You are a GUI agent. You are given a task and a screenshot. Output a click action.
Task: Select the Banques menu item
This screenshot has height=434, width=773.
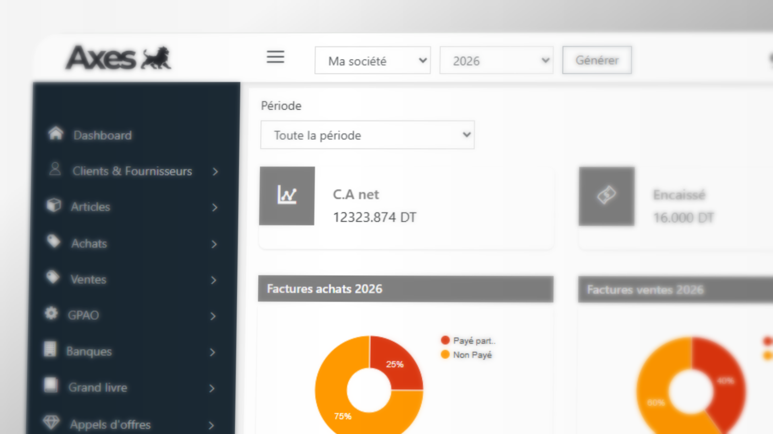coord(89,352)
